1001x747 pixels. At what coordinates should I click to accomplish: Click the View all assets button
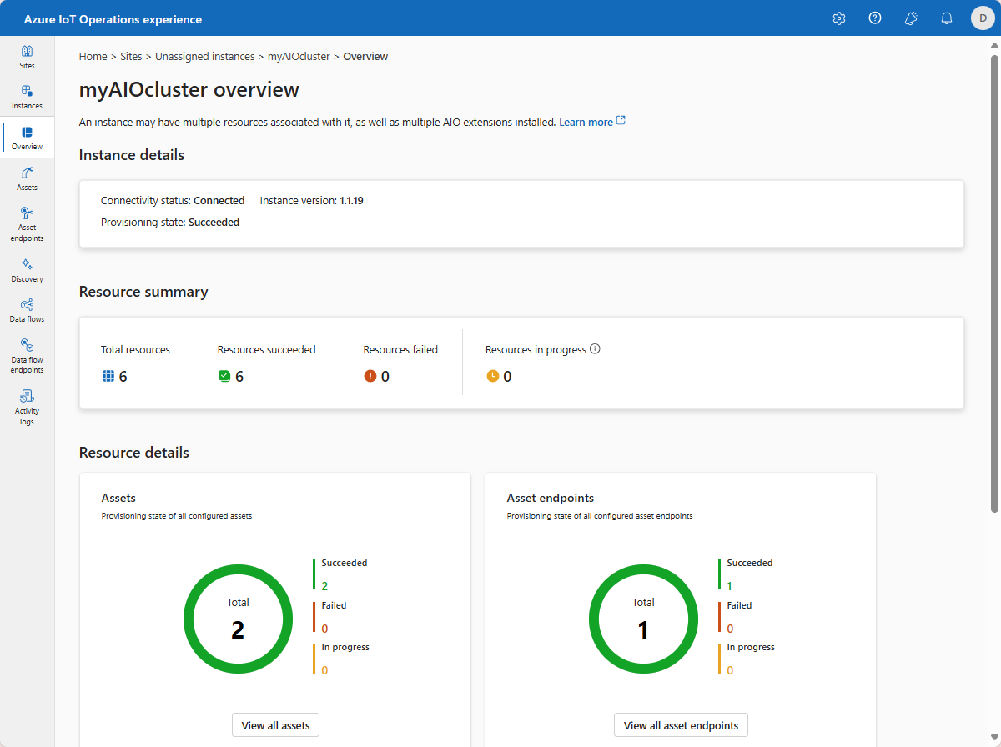coord(275,725)
